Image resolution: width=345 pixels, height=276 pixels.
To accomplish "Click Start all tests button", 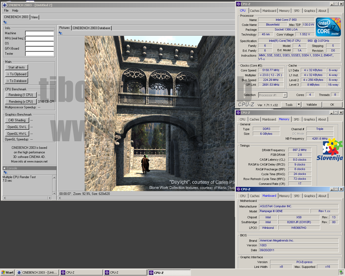I will click(16, 67).
